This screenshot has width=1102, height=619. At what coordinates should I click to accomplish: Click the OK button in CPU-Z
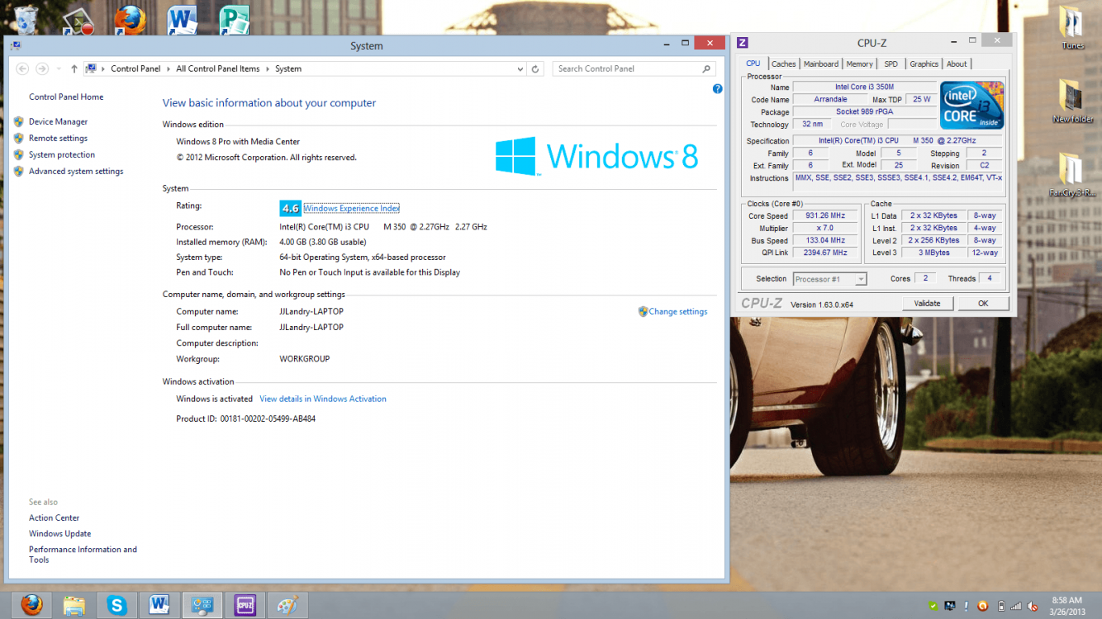pos(982,304)
